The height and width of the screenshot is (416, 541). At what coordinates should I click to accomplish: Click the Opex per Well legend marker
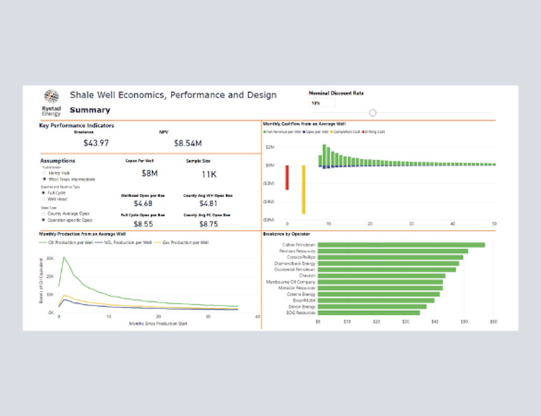[x=304, y=132]
